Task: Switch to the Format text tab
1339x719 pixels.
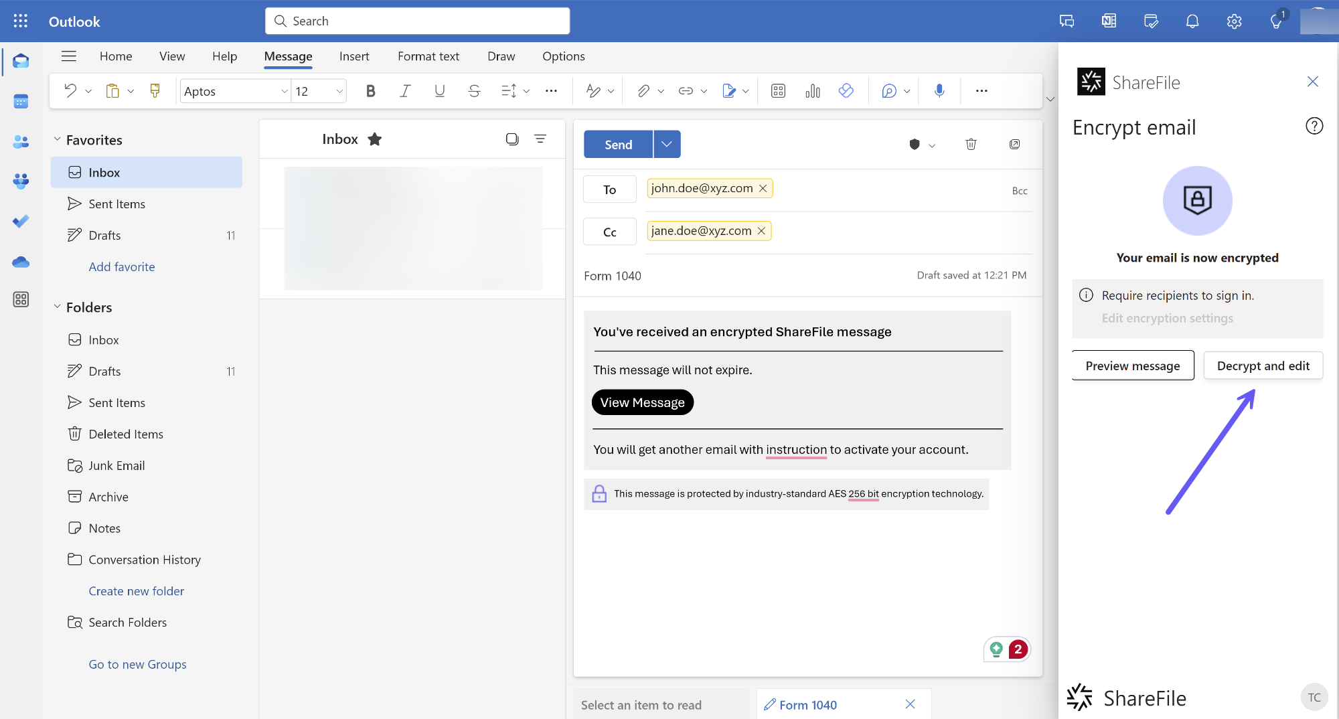Action: click(x=428, y=56)
